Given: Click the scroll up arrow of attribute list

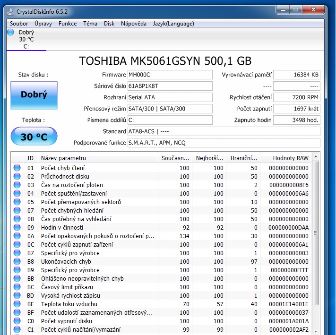Looking at the screenshot, I should click(x=316, y=156).
